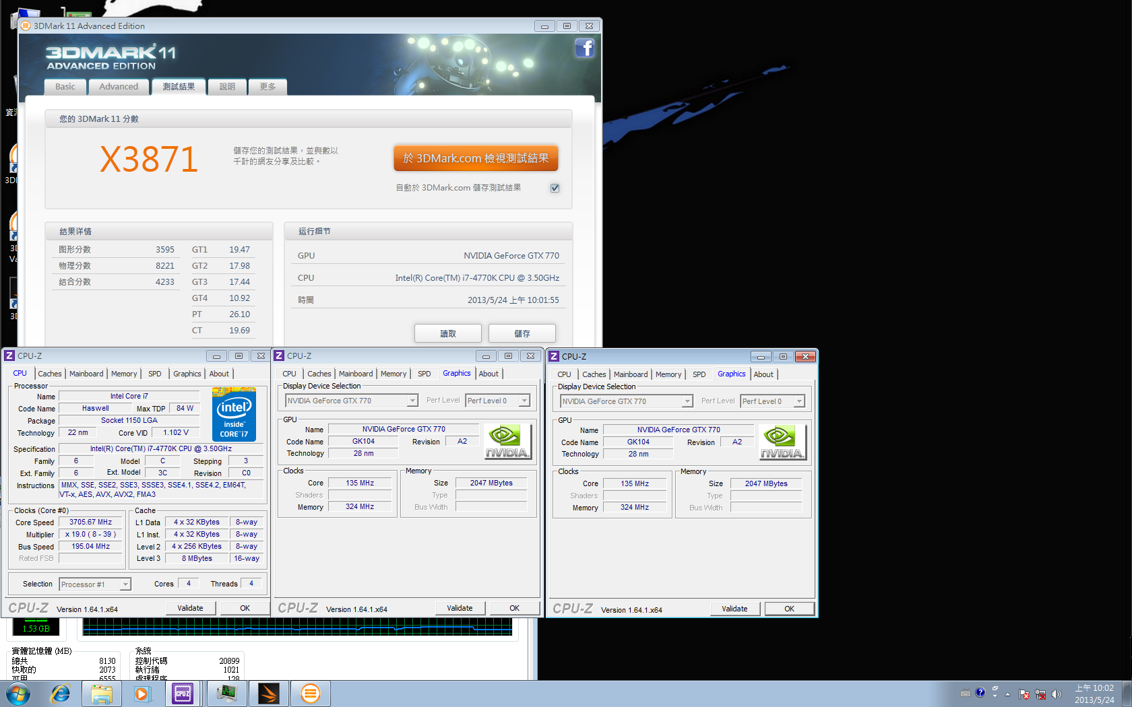This screenshot has width=1132, height=707.
Task: Switch to CPU-Z taskbar button
Action: pos(183,694)
